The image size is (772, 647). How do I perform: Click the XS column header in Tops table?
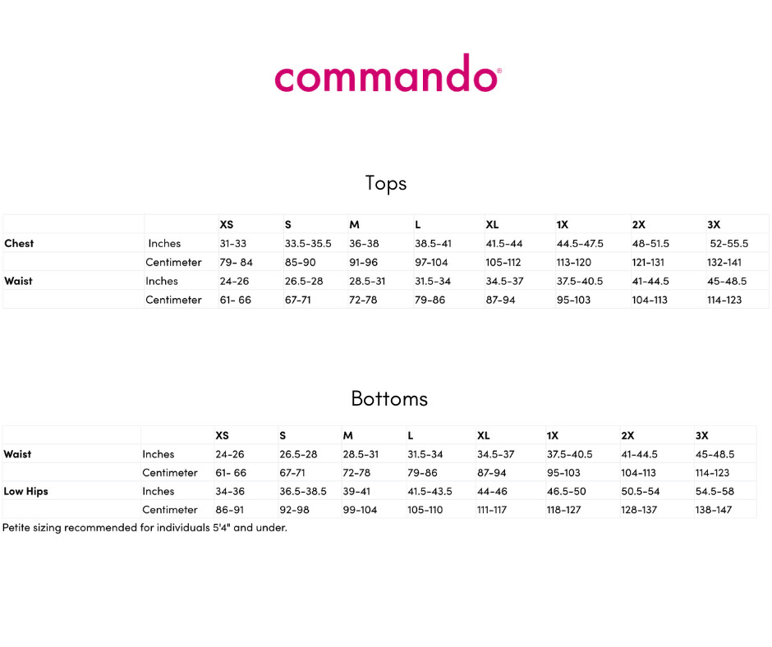[226, 224]
